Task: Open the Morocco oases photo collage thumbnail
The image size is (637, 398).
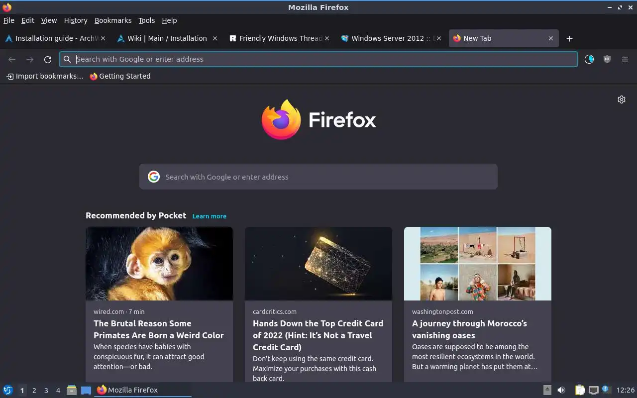Action: click(x=478, y=264)
